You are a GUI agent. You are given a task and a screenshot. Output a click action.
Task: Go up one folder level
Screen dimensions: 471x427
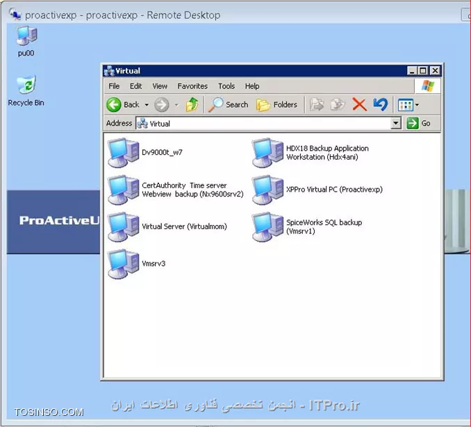(192, 105)
